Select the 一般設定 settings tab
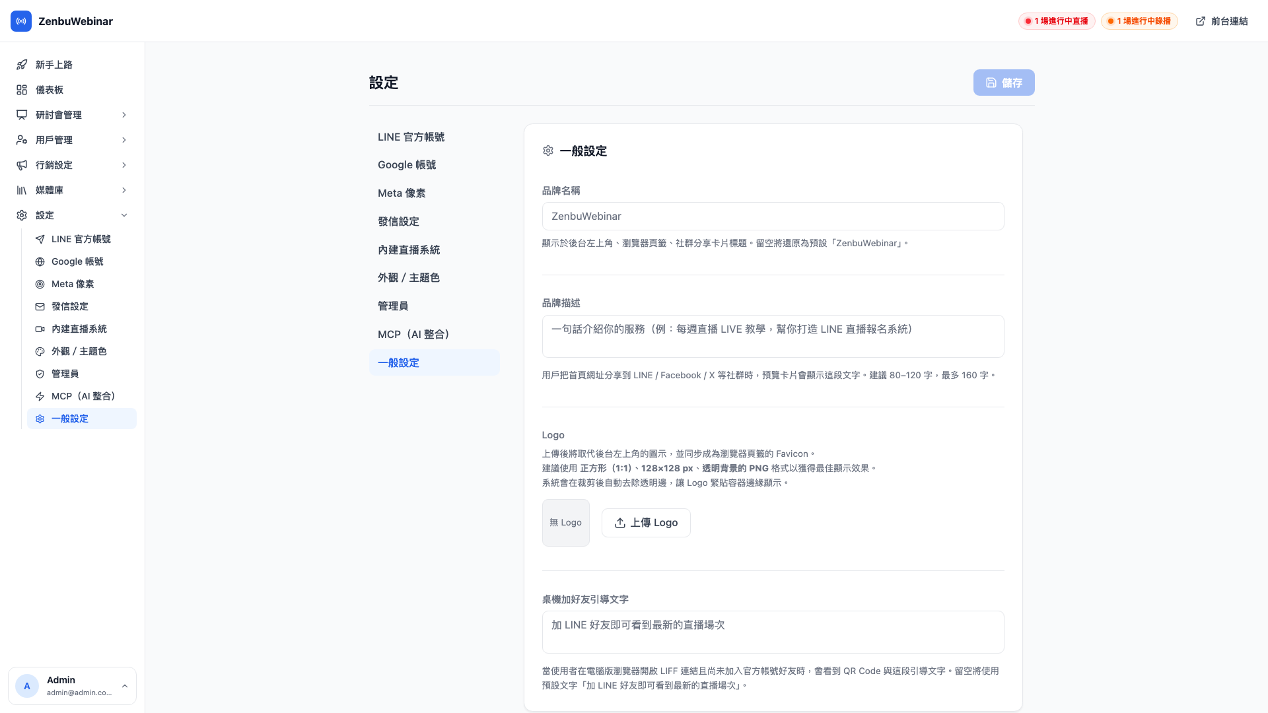This screenshot has width=1268, height=713. [x=435, y=362]
